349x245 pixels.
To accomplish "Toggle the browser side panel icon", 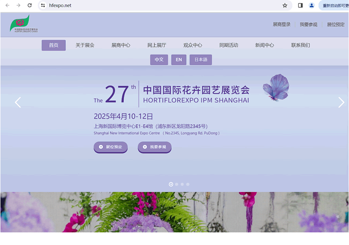I will coord(300,5).
